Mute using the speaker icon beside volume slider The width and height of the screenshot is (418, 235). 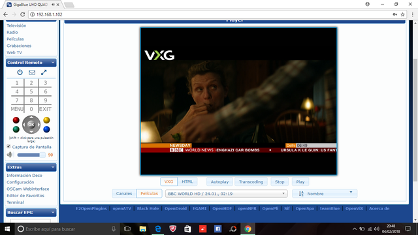[10, 155]
